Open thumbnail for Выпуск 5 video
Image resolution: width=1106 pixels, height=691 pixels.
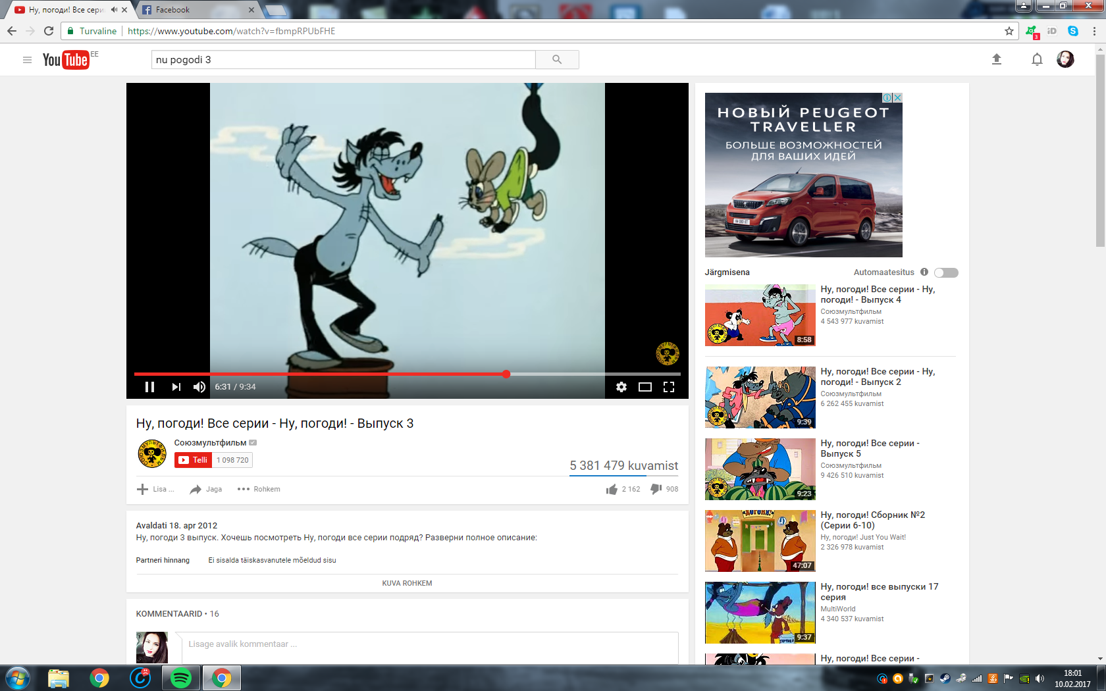[760, 469]
